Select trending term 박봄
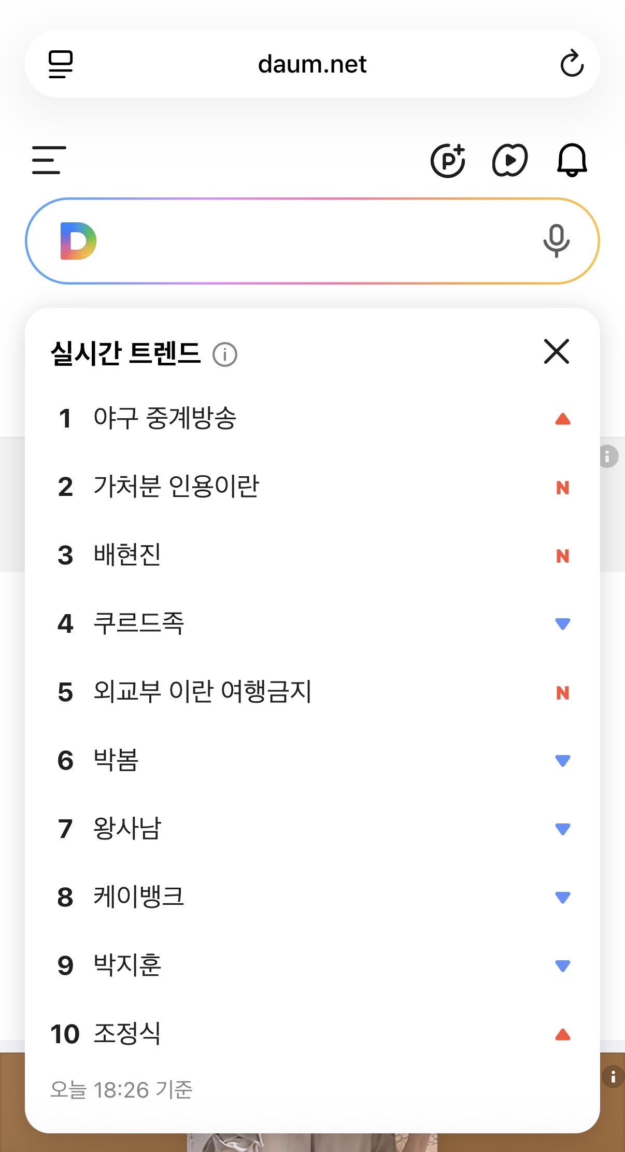The height and width of the screenshot is (1152, 625). tap(116, 760)
